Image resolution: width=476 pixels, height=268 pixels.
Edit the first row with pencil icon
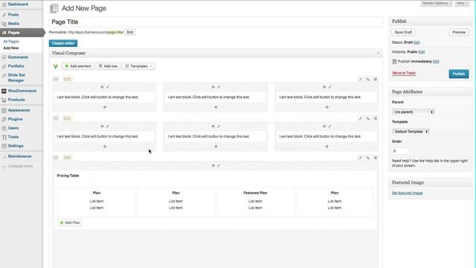coord(360,80)
